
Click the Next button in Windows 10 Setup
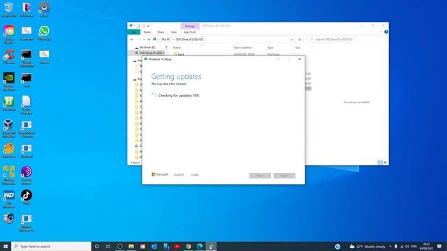pyautogui.click(x=284, y=176)
